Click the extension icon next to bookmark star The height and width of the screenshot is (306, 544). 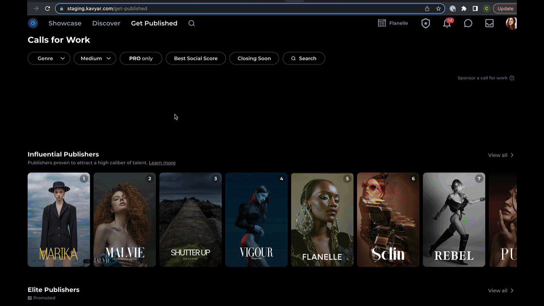[453, 8]
